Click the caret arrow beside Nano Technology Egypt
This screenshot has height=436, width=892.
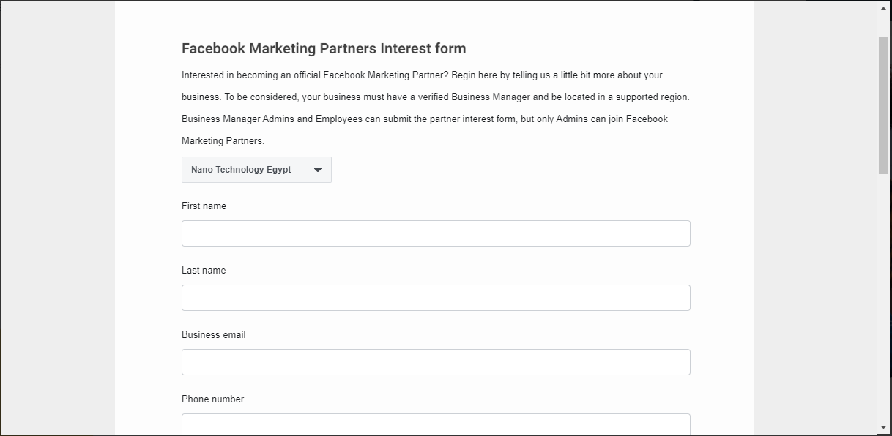pyautogui.click(x=318, y=170)
